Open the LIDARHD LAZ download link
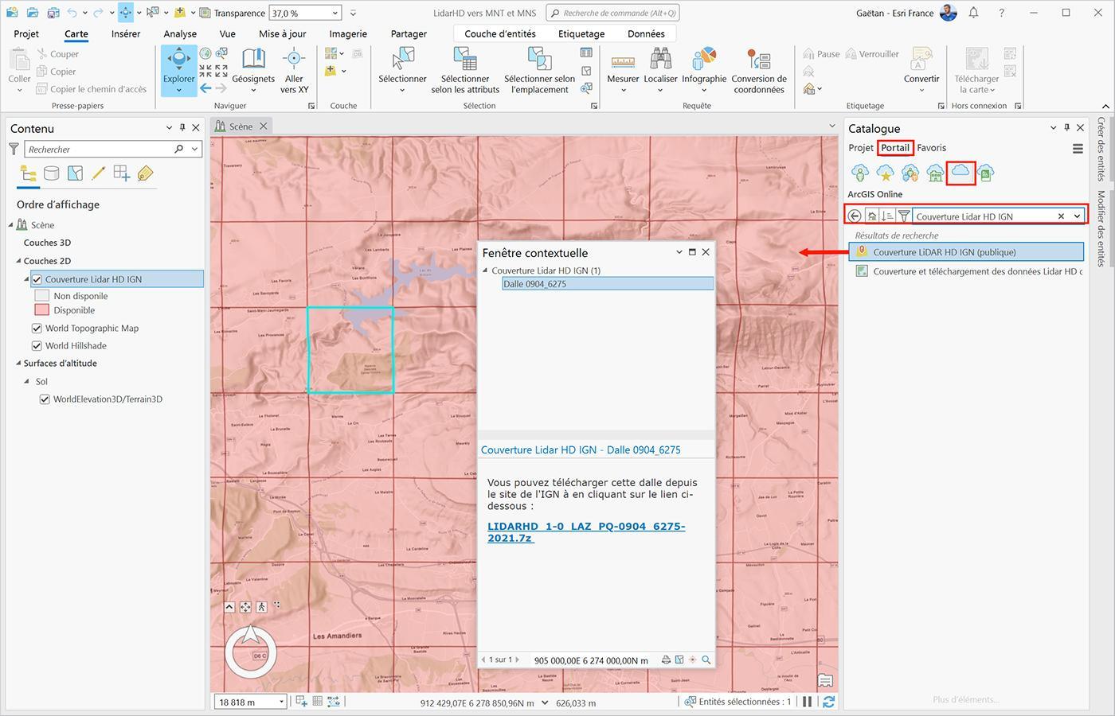 [x=586, y=532]
